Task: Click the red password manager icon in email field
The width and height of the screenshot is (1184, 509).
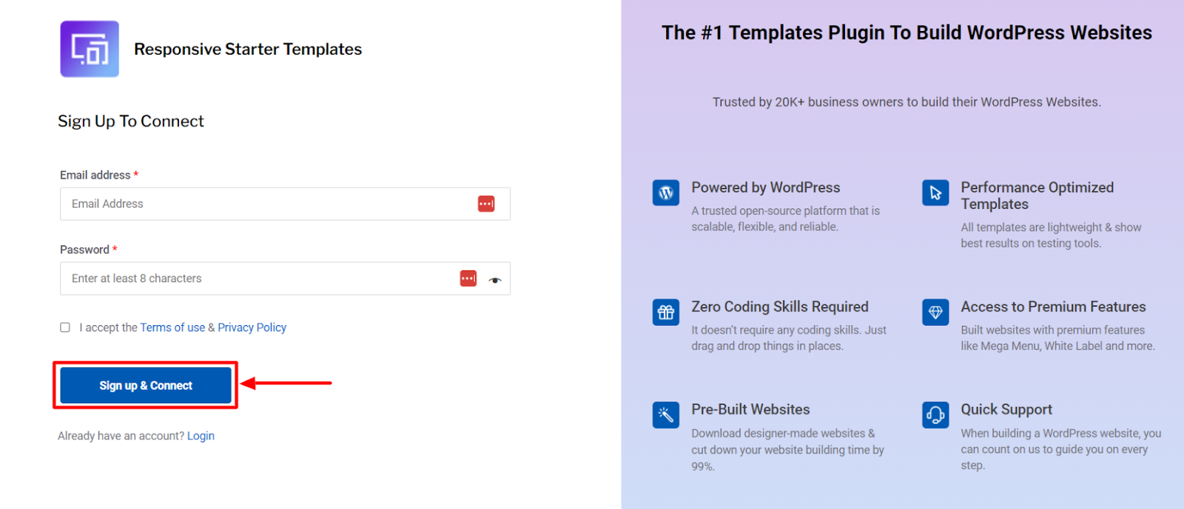Action: pyautogui.click(x=486, y=204)
